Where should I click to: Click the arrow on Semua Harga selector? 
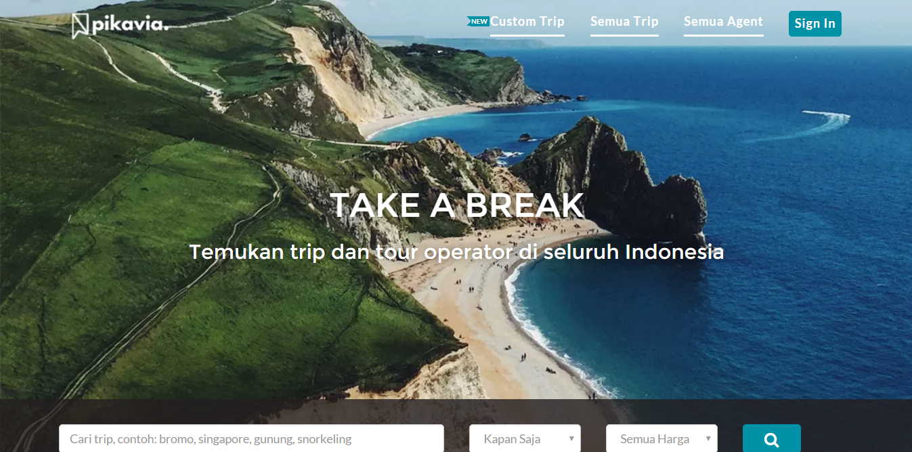pyautogui.click(x=708, y=439)
